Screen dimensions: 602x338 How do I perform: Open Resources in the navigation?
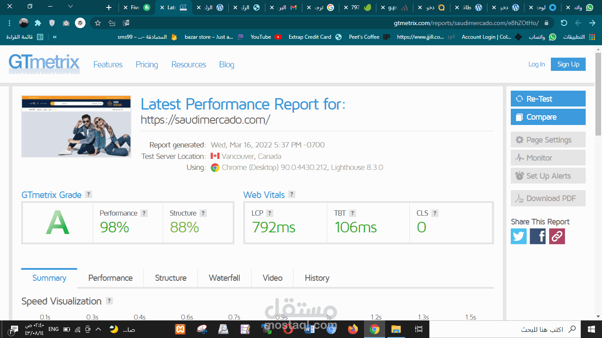tap(189, 64)
